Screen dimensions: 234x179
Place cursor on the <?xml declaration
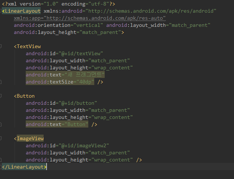point(9,4)
